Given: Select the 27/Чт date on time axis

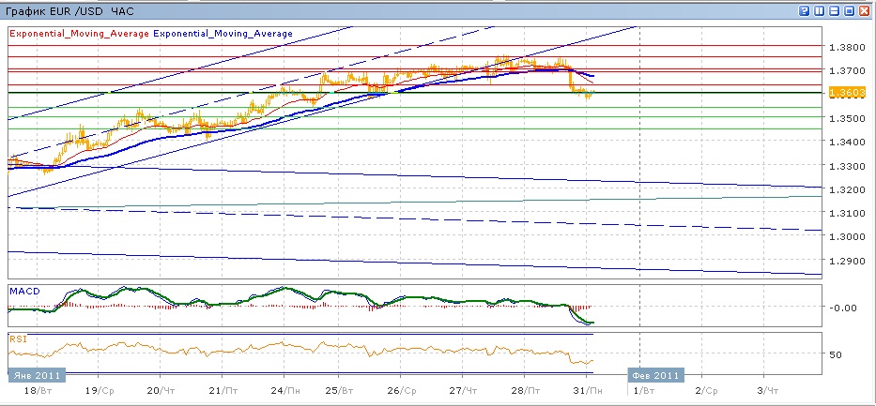Looking at the screenshot, I should tap(464, 390).
